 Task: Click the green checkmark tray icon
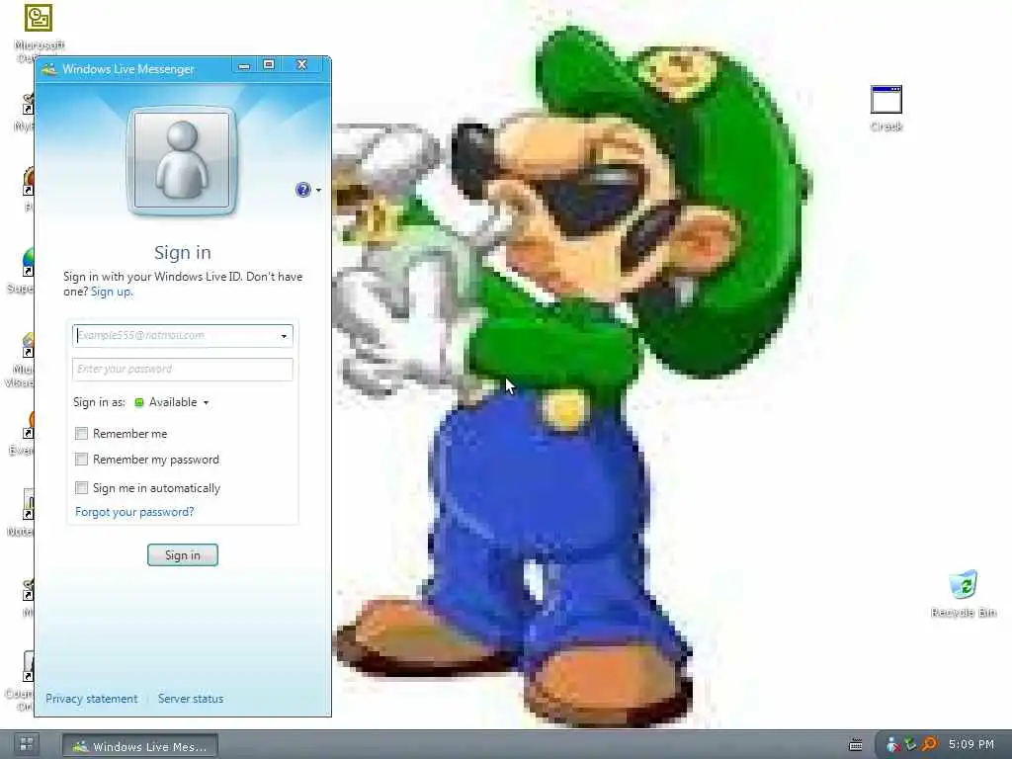tap(911, 745)
